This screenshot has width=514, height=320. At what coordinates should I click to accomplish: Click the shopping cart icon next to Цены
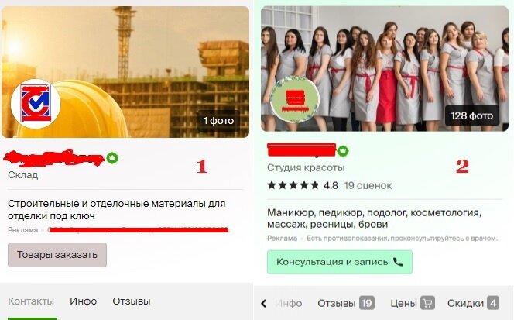[x=427, y=303]
